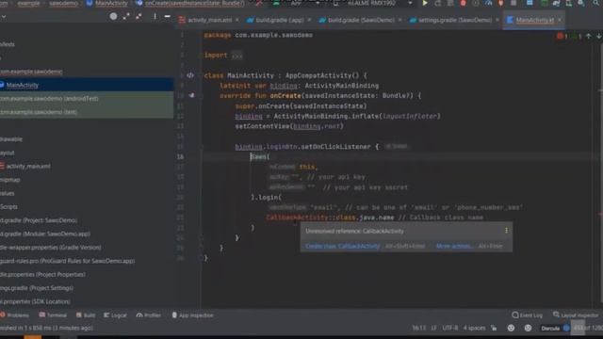
Task: Select com.example.sawodemo (androidTest) package
Action: (87, 98)
